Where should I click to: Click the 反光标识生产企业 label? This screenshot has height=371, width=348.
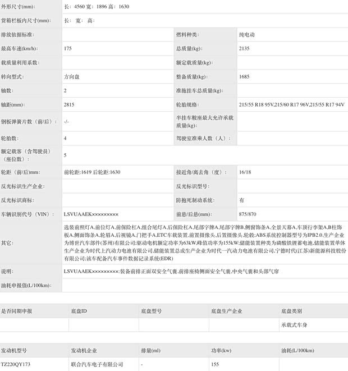tap(23, 186)
